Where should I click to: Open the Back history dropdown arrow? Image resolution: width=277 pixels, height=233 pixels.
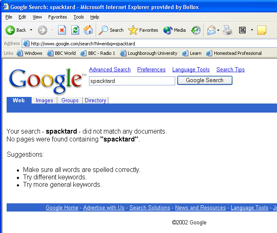pos(31,30)
